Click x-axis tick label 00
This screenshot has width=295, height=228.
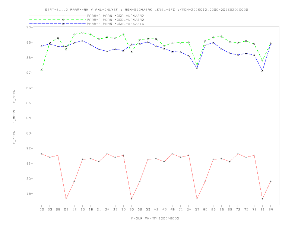pyautogui.click(x=42, y=209)
